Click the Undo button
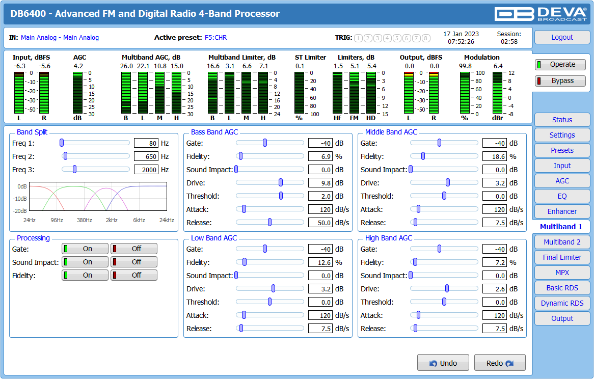 tap(443, 363)
